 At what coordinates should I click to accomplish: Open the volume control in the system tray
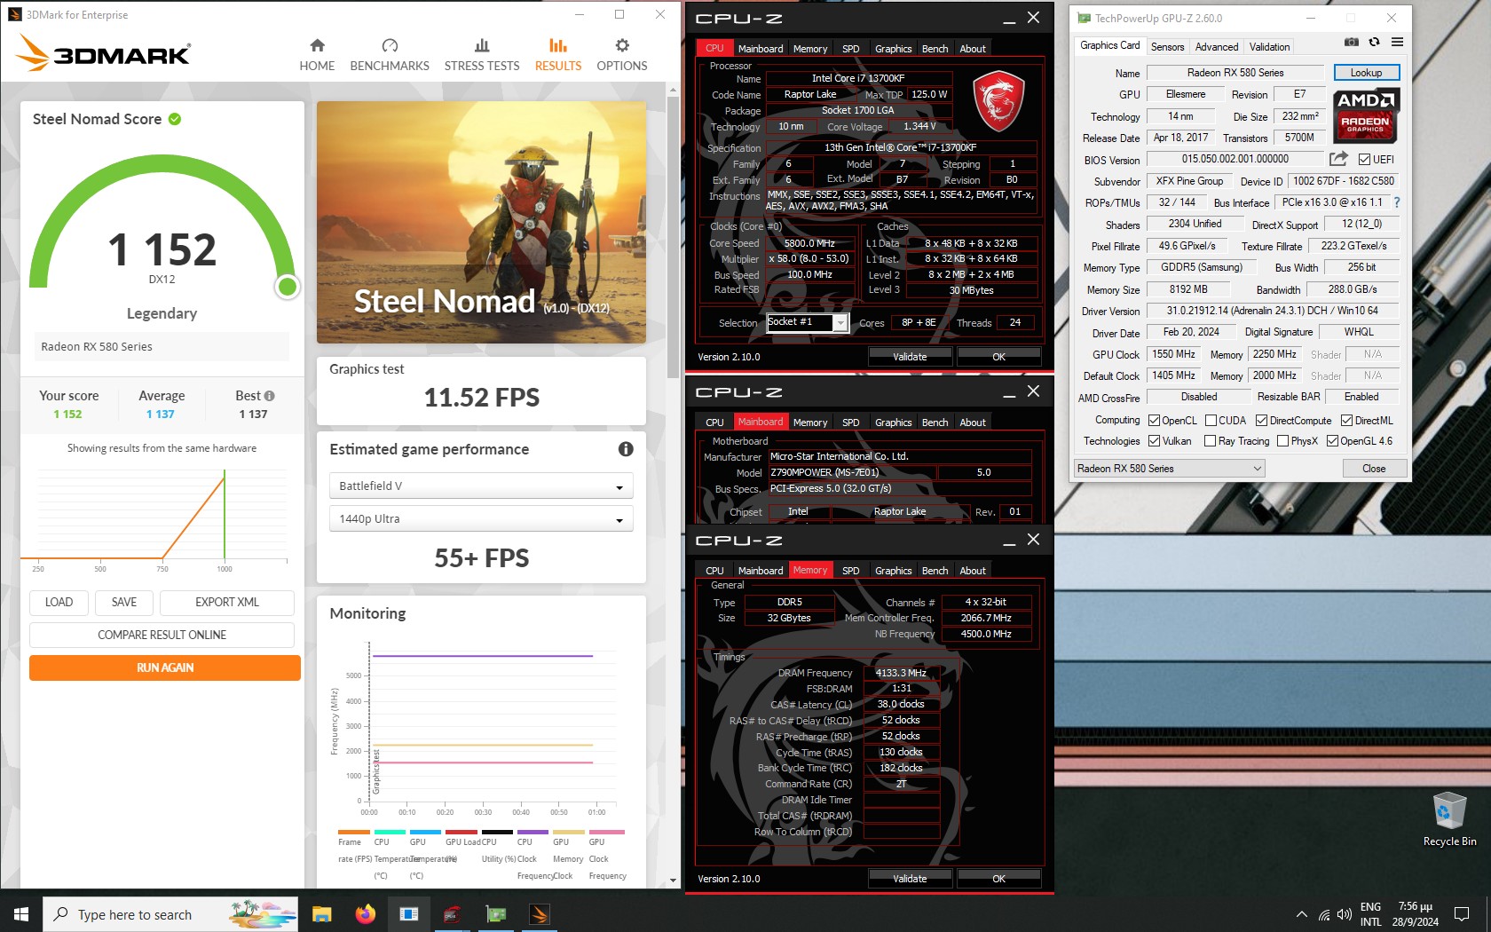[1345, 914]
